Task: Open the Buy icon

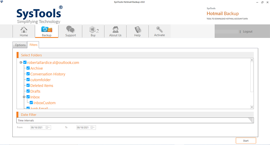Action: (93, 30)
